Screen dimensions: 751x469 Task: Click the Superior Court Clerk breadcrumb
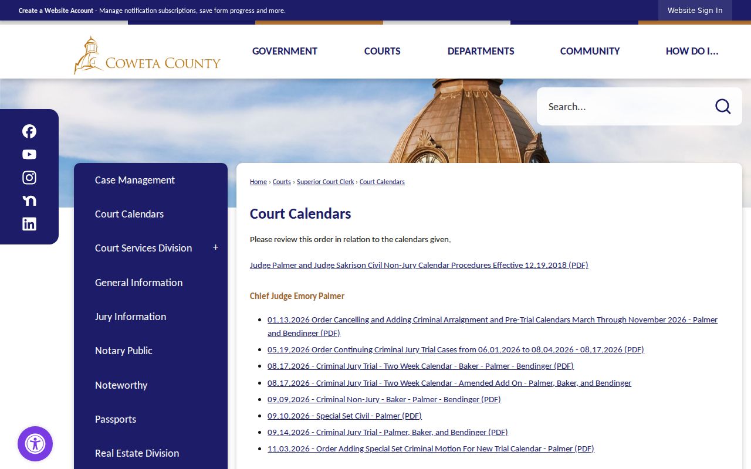(326, 182)
